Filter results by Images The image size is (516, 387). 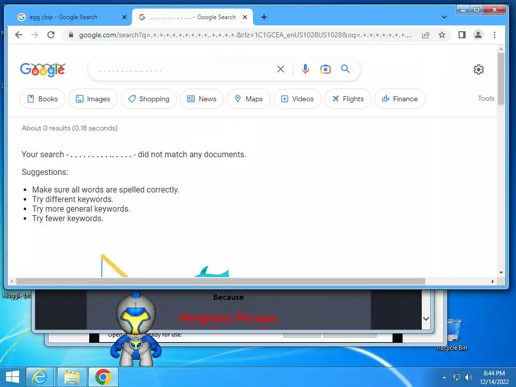coord(93,99)
